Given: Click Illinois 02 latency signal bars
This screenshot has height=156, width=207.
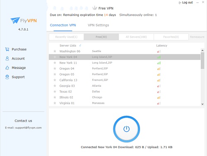Looking at the screenshot, I should pos(159,97).
